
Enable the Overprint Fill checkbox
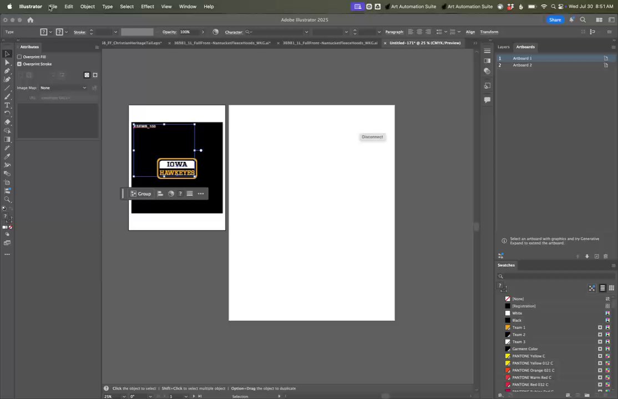click(x=19, y=57)
